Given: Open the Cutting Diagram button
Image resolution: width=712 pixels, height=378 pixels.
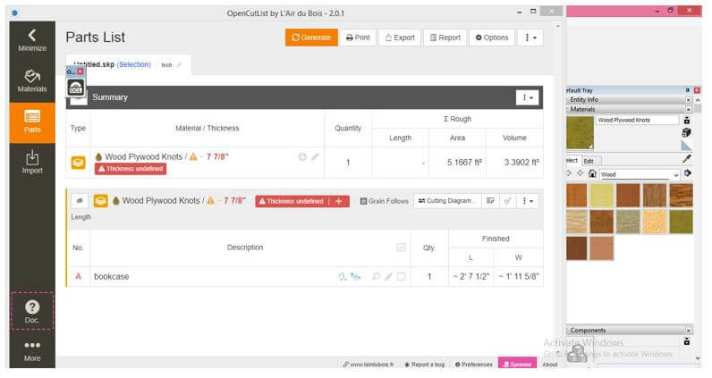Looking at the screenshot, I should click(447, 200).
